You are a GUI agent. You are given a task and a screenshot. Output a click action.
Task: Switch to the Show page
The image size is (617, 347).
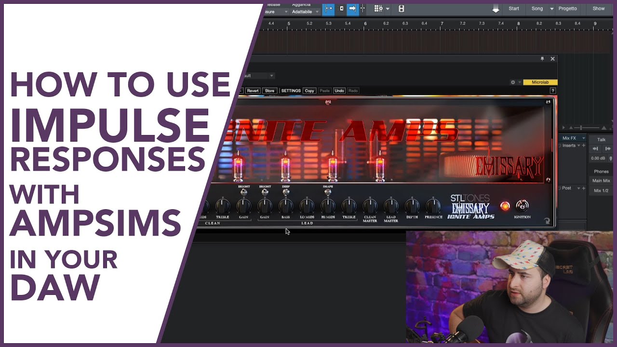pyautogui.click(x=599, y=9)
